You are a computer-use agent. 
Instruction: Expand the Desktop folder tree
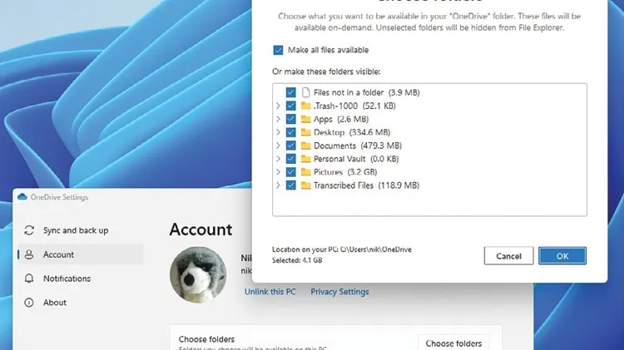coord(278,132)
